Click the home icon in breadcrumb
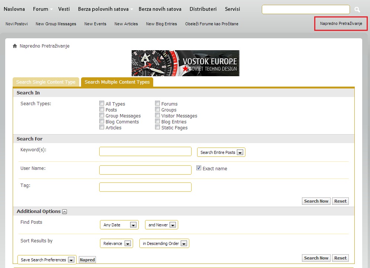The image size is (370, 268). click(x=15, y=46)
